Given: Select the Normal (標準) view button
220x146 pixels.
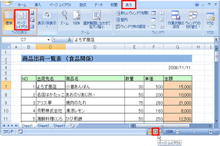Looking at the screenshot, I should [9, 20].
